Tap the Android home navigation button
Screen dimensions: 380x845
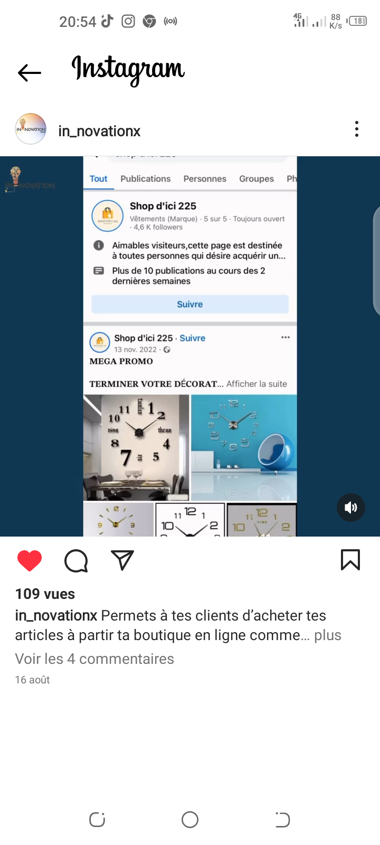click(190, 820)
